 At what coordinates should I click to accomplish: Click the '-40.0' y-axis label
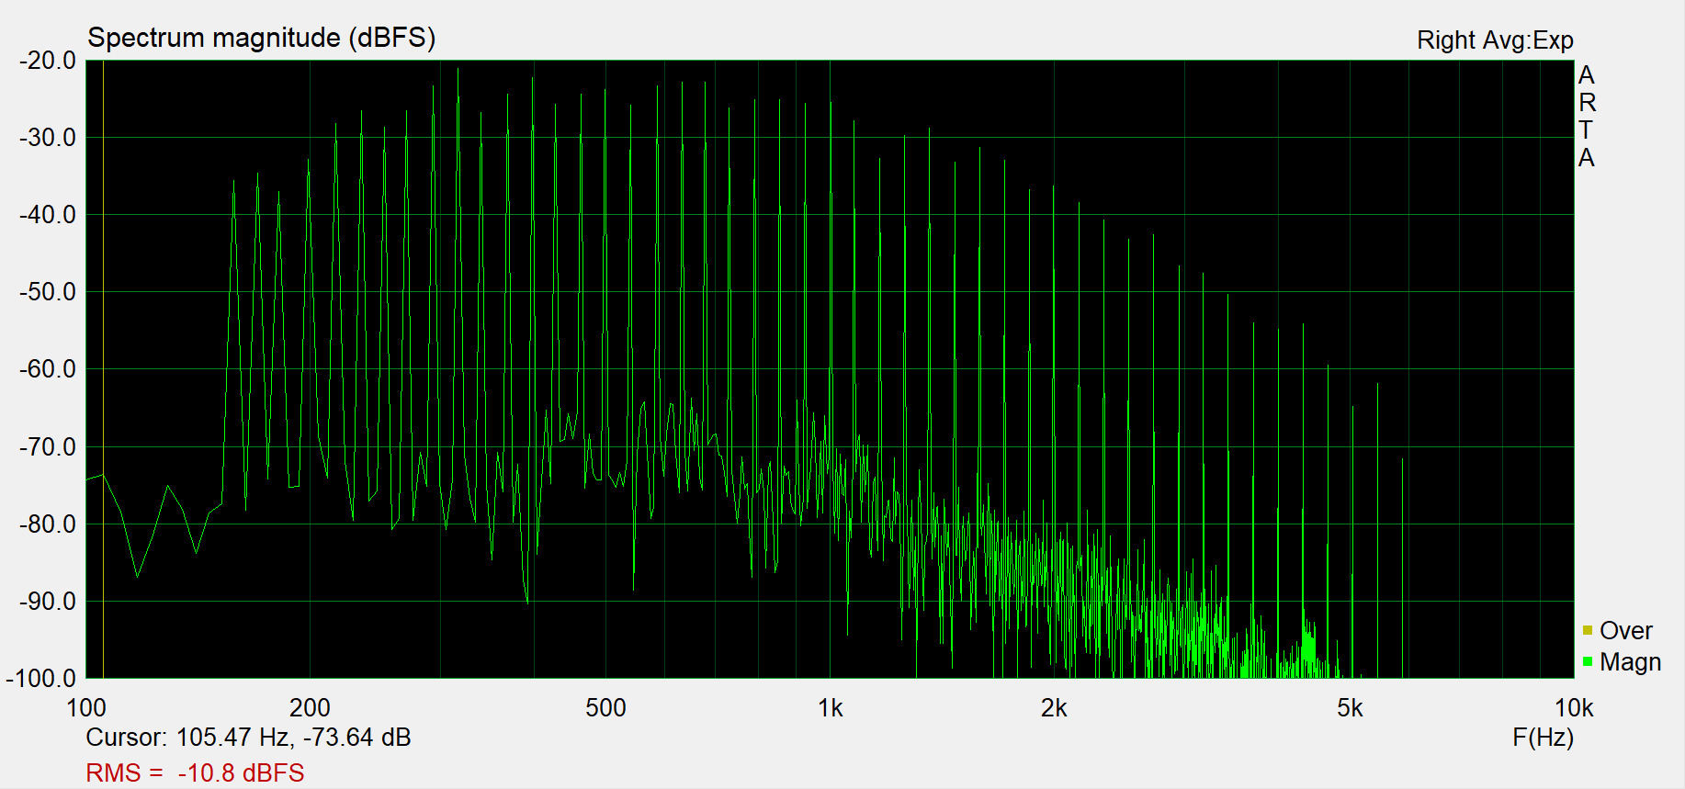tap(48, 215)
